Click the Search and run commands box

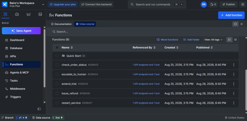pos(157,4)
